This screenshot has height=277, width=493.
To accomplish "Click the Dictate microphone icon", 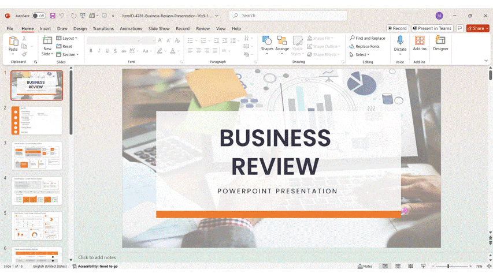I will (x=400, y=40).
